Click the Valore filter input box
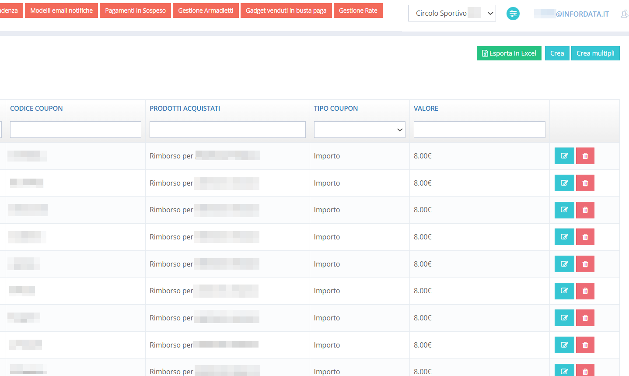The height and width of the screenshot is (376, 629). [x=479, y=130]
